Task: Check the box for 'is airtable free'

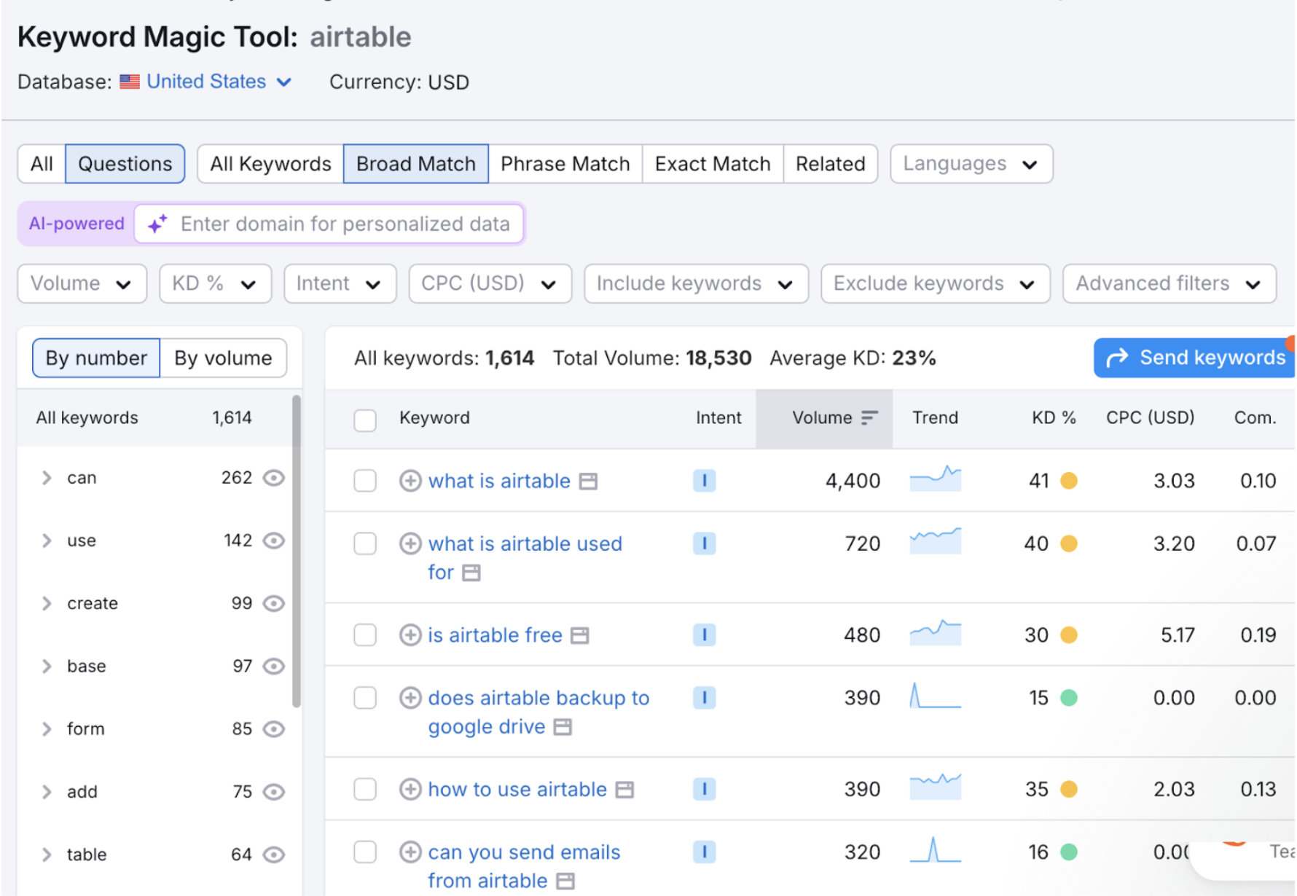Action: (365, 635)
